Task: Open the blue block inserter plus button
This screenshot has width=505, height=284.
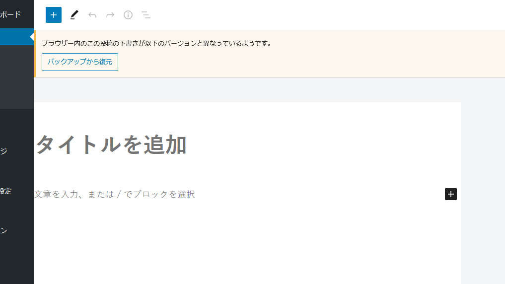Action: 54,15
